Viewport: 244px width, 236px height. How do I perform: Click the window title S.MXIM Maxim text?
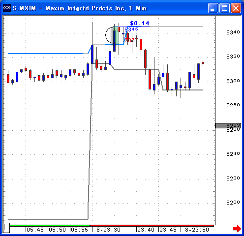80,8
